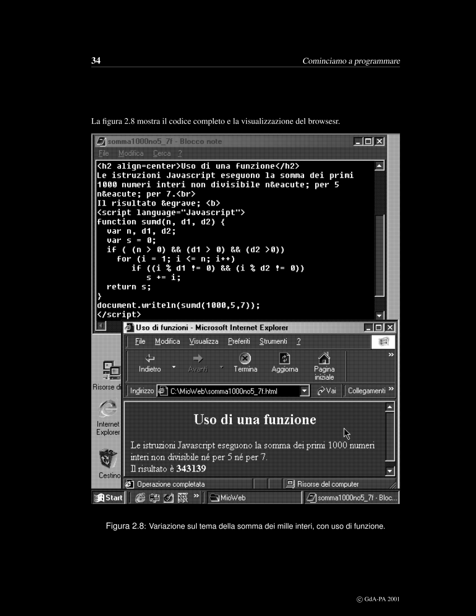Open the Modifica menu in Blocco note
Image resolution: width=476 pixels, height=616 pixels.
[130, 153]
